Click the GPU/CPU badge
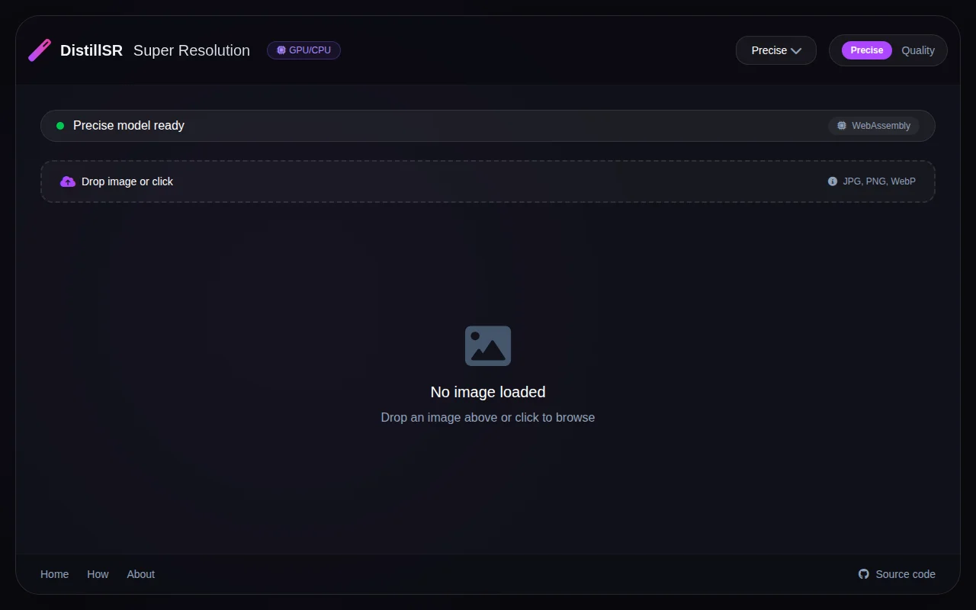Screen dimensions: 976x610 [303, 50]
